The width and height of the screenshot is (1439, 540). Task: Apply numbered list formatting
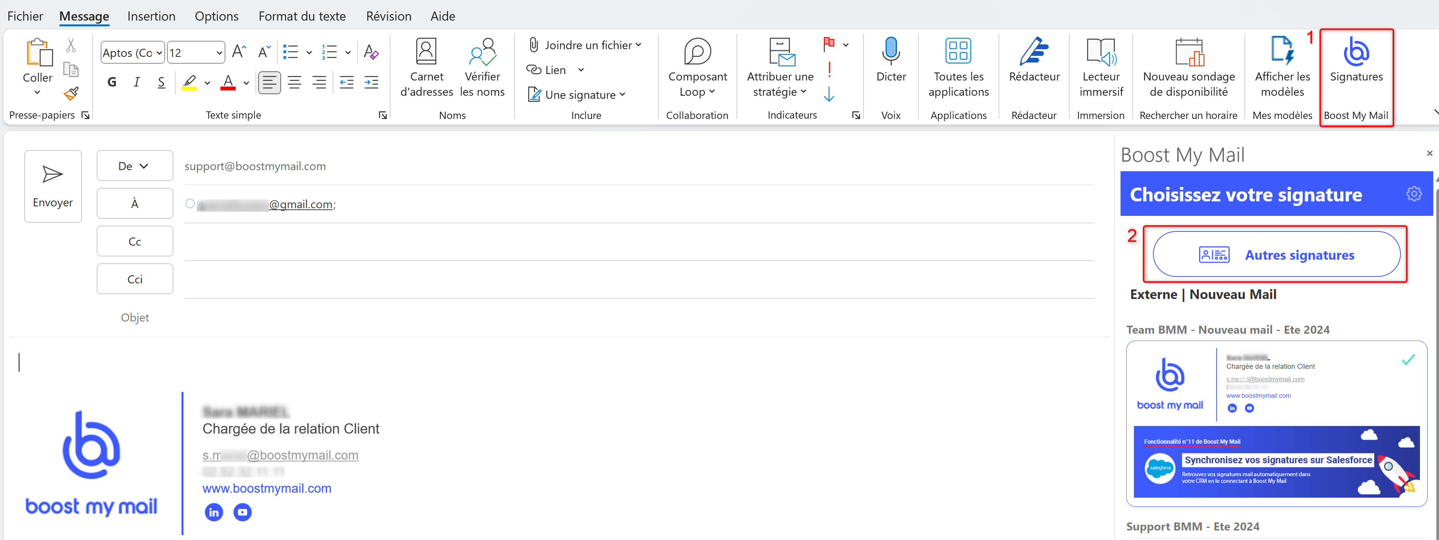tap(330, 53)
